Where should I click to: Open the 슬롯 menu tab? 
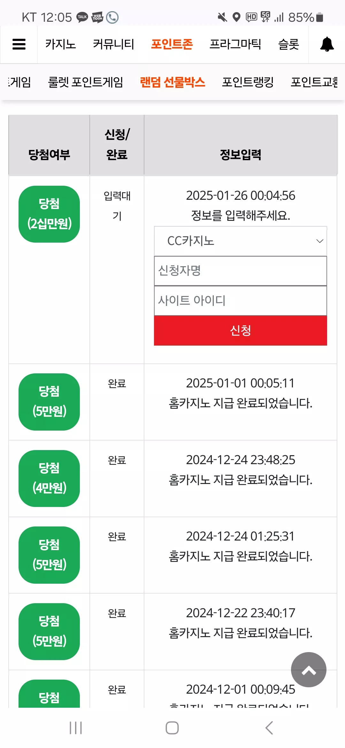point(289,44)
